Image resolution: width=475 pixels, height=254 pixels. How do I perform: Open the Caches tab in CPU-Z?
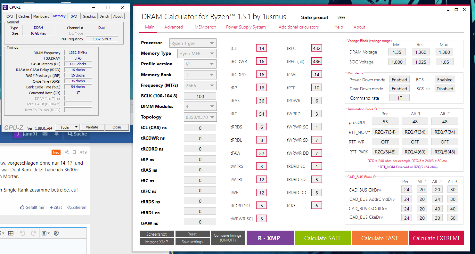click(x=24, y=16)
